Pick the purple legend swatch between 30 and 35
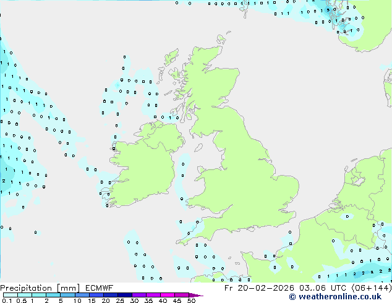The image size is (392, 303). point(138,295)
